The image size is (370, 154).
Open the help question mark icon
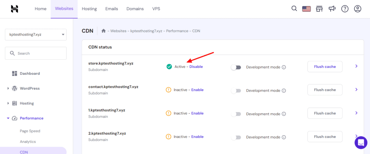point(345,9)
